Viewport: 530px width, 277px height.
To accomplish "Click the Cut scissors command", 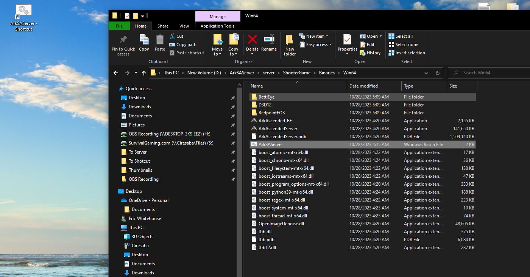I will pos(176,36).
